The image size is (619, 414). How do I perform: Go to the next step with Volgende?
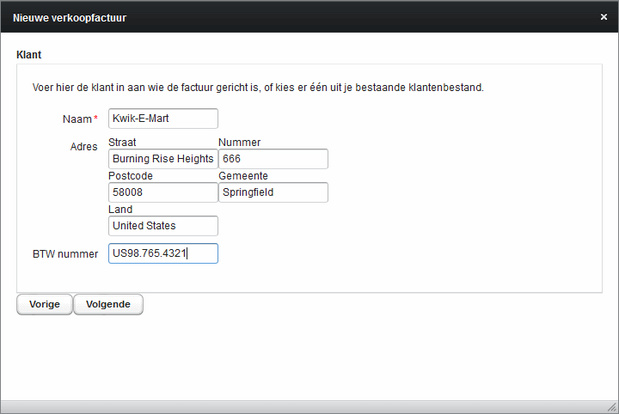point(108,304)
